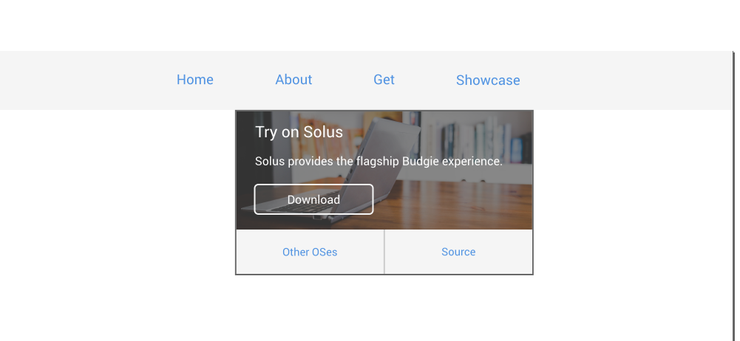The height and width of the screenshot is (341, 740).
Task: Click the Solus flagship Budgie description text
Action: 379,161
